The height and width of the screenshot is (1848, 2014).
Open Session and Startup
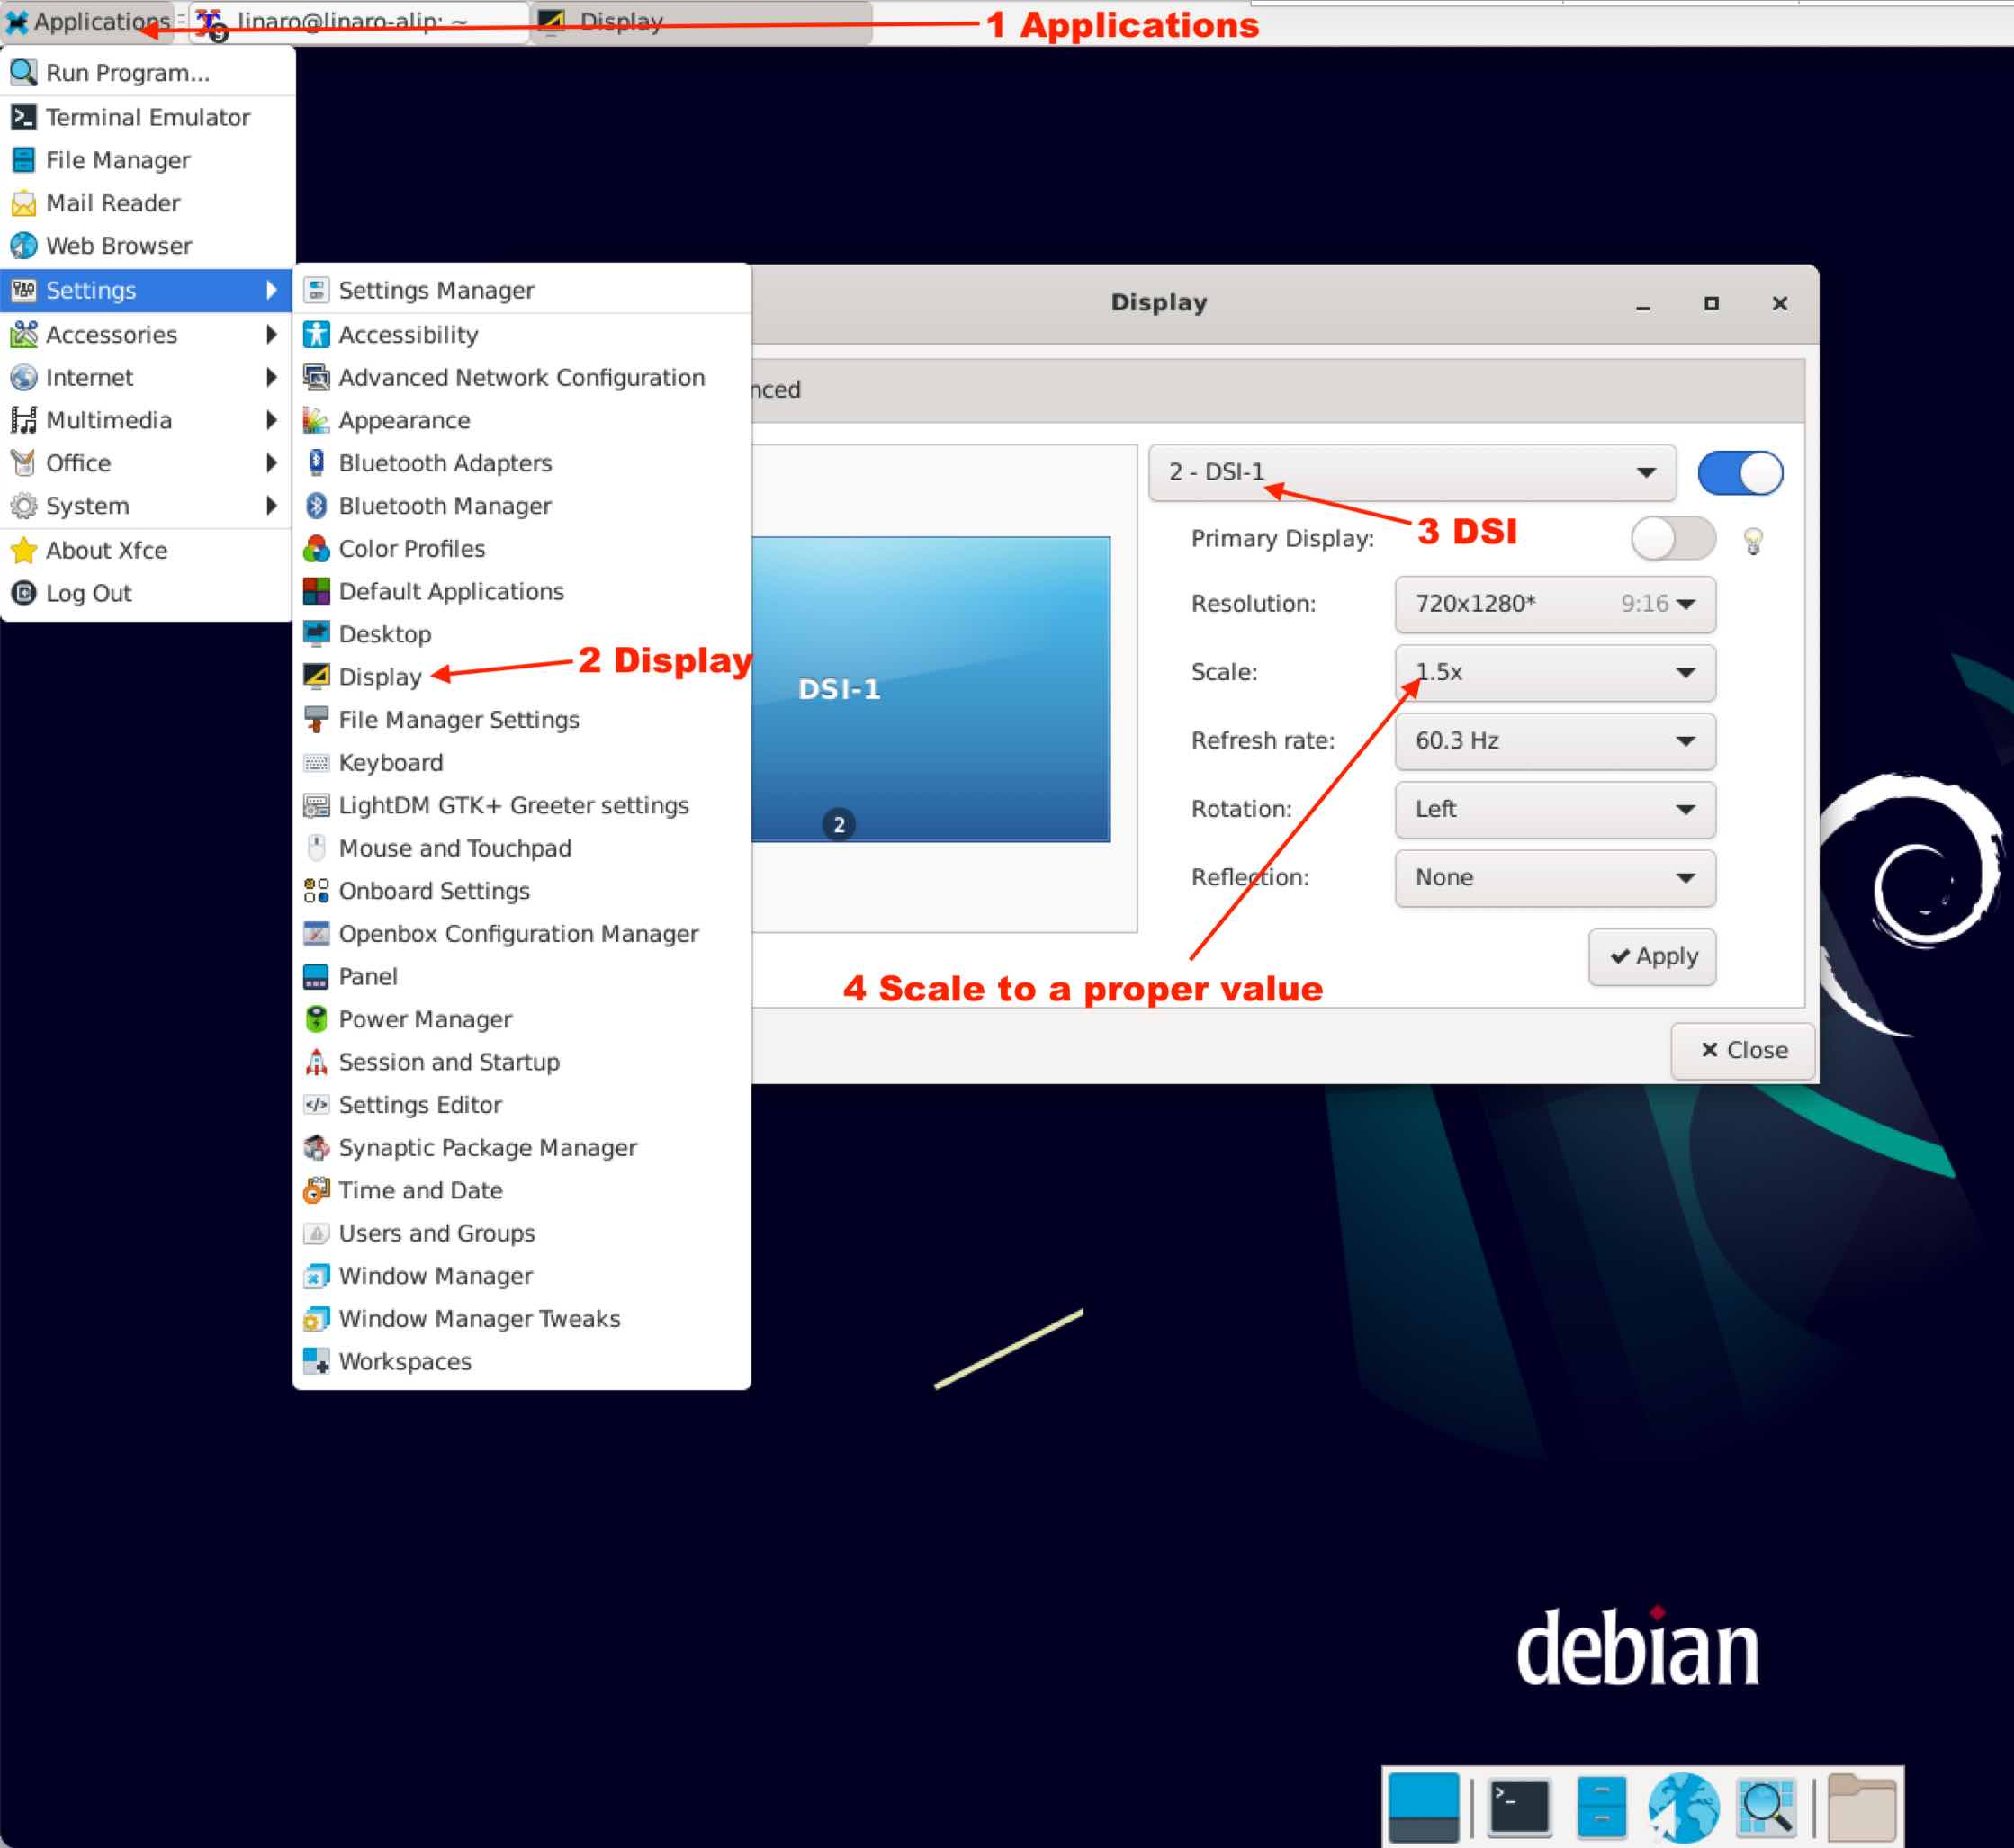[521, 1062]
